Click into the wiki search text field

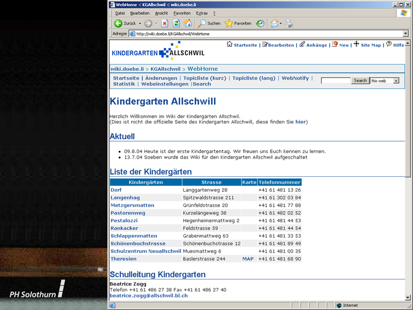(x=336, y=81)
